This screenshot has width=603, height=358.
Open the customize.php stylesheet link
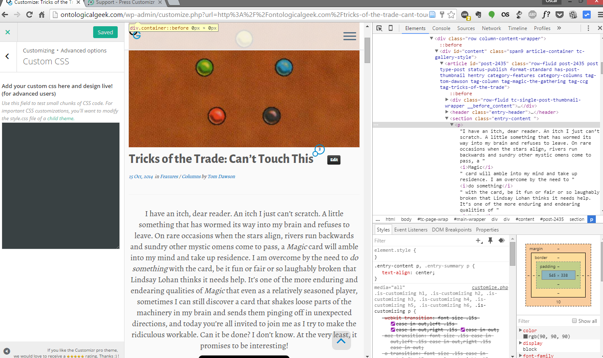(490, 287)
